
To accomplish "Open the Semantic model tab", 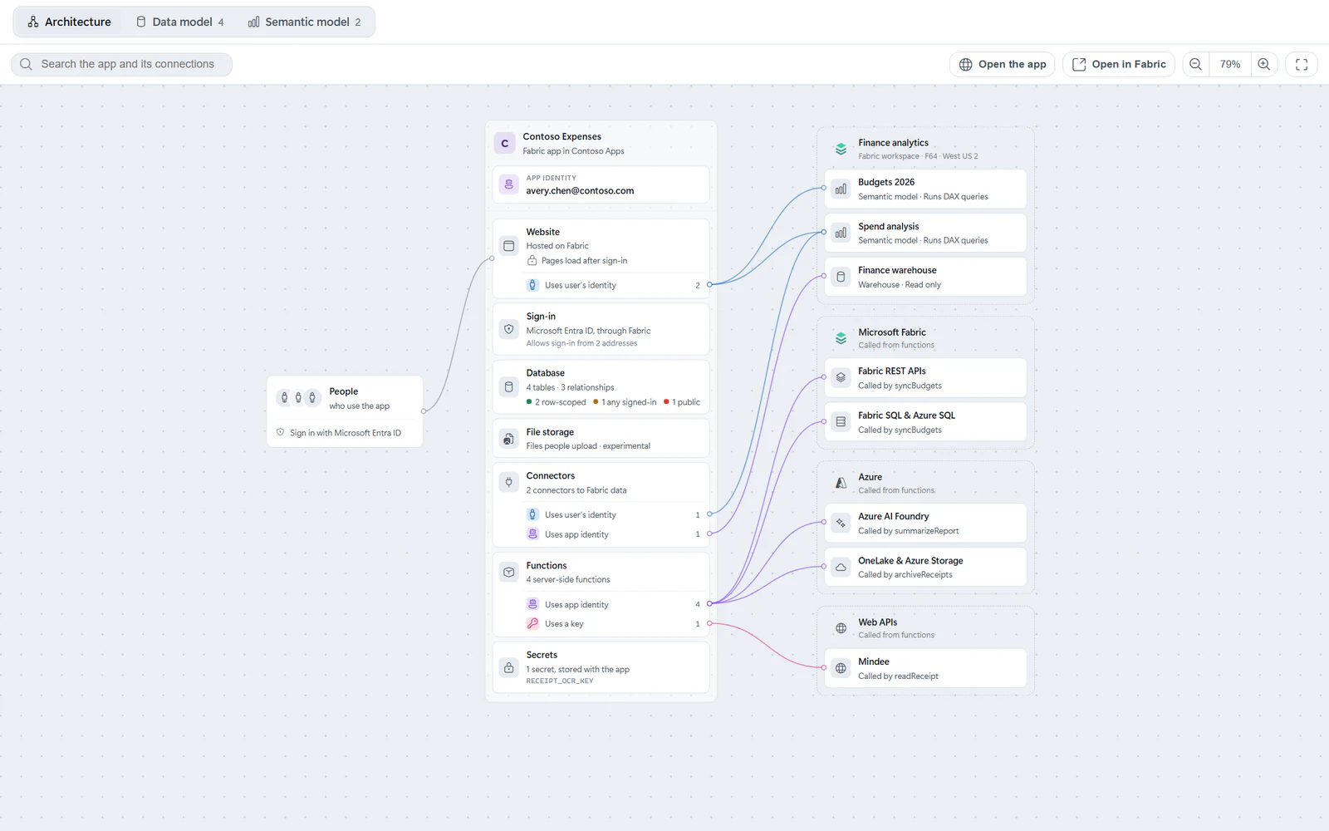I will click(304, 22).
